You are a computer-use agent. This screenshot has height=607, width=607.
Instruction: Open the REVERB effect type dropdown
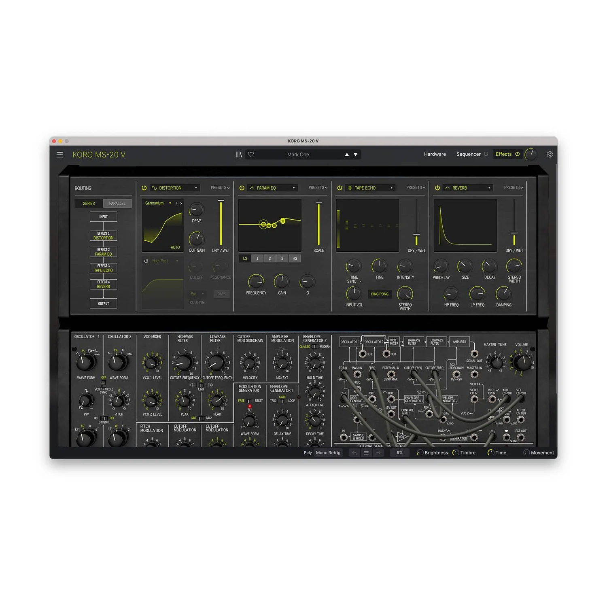tap(468, 188)
